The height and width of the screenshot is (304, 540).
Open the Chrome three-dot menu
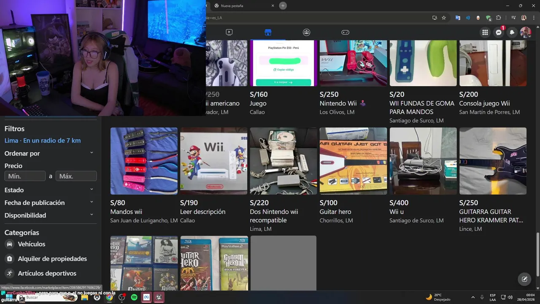533,18
